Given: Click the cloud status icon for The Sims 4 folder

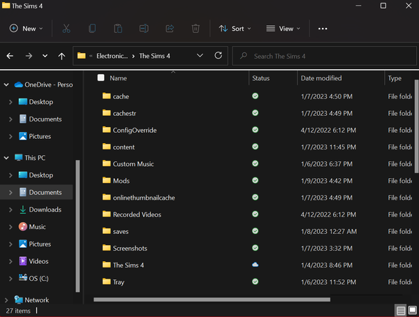Looking at the screenshot, I should [x=255, y=265].
